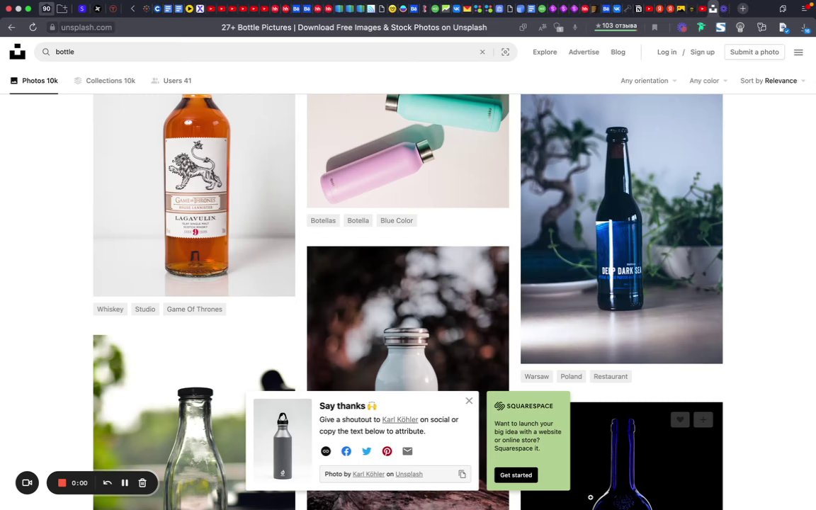Copy the attribution text to clipboard
Image resolution: width=816 pixels, height=510 pixels.
click(462, 474)
